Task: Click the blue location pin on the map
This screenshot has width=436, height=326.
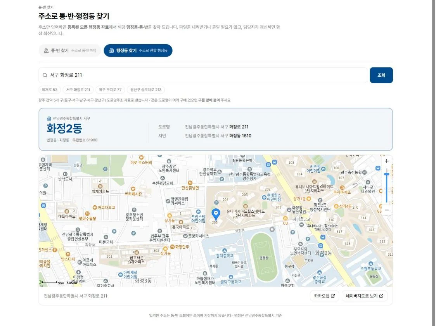Action: tap(216, 215)
